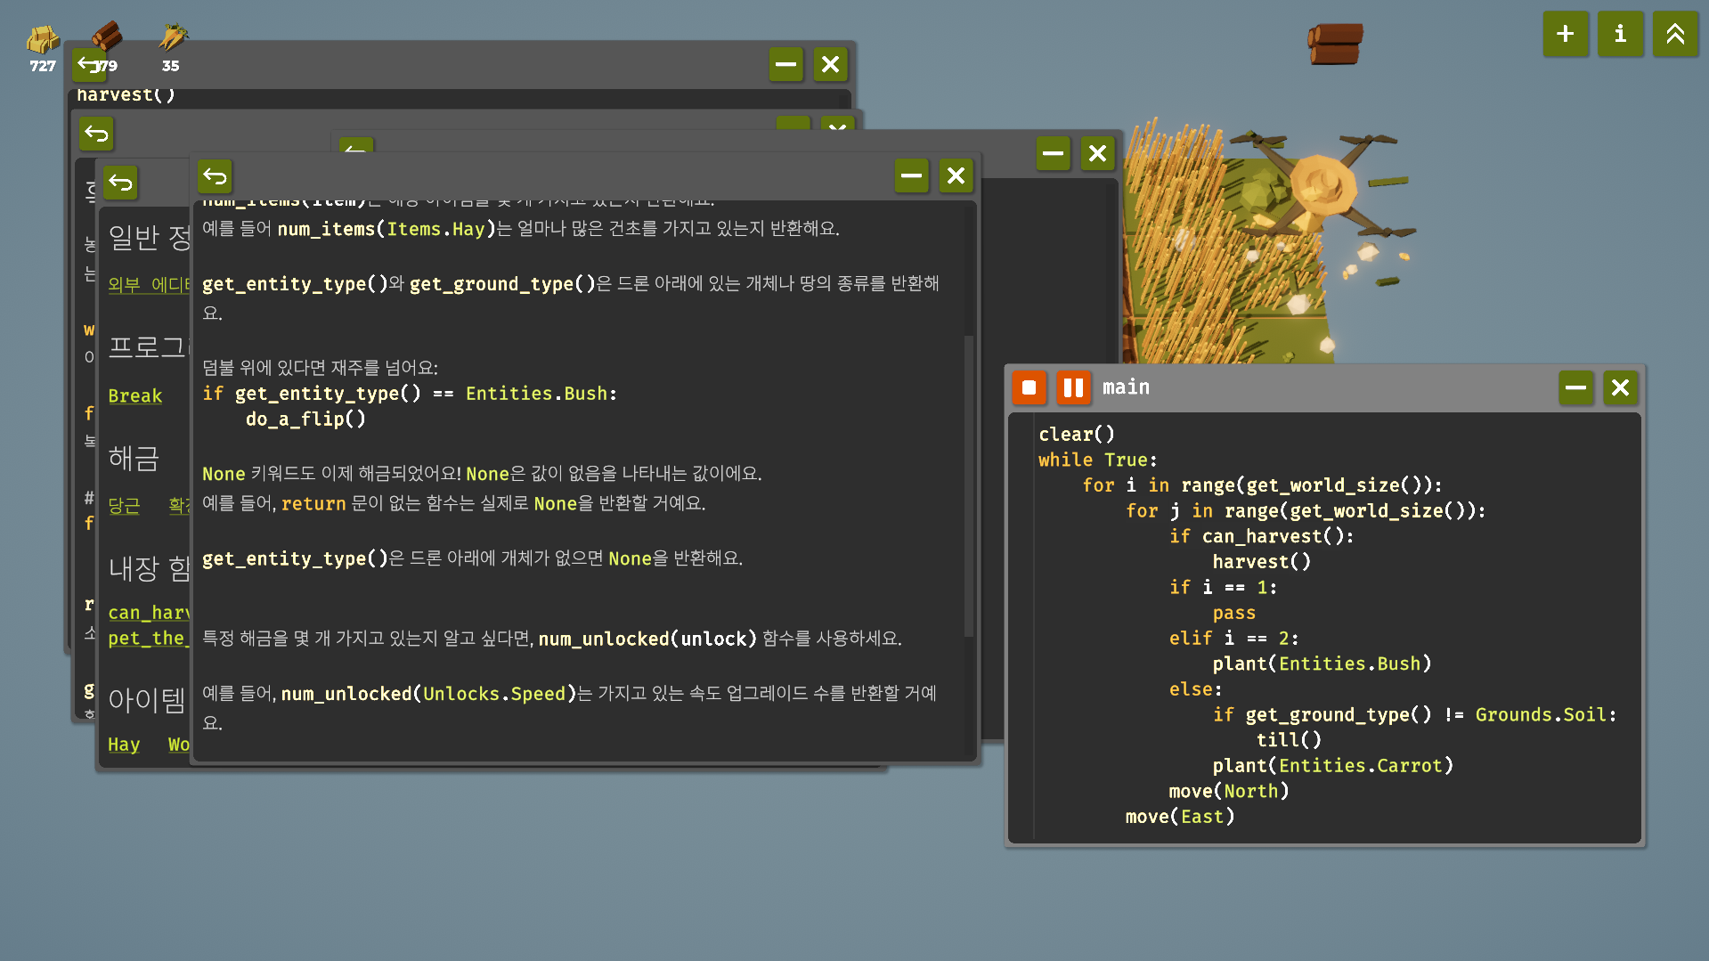Viewport: 1709px width, 961px height.
Task: Minimize the front documentation window
Action: [x=911, y=176]
